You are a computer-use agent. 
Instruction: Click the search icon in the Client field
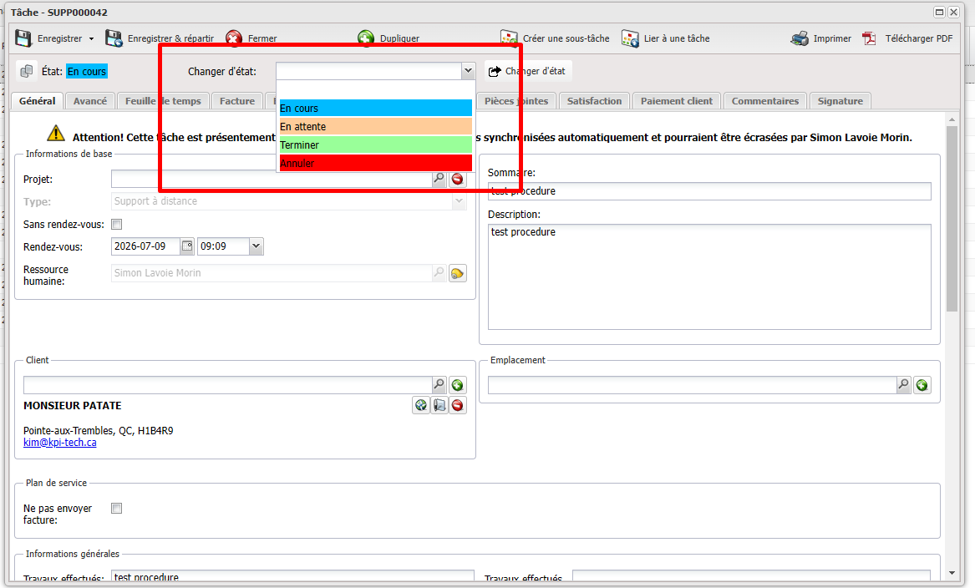tap(439, 385)
